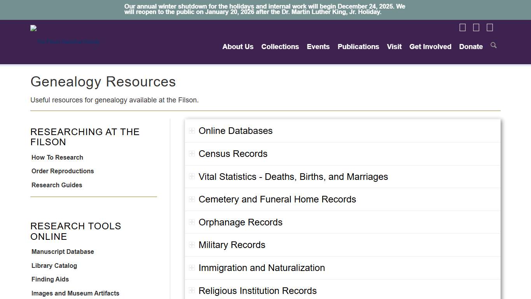Click the first social media icon in header
Screen dimensions: 531x299
462,27
